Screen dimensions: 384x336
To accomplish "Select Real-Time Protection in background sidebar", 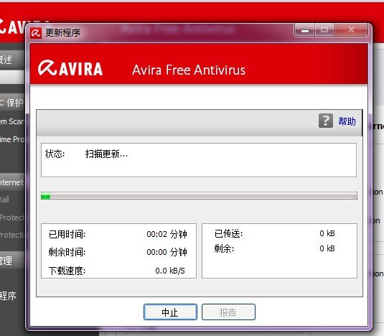I will 12,139.
